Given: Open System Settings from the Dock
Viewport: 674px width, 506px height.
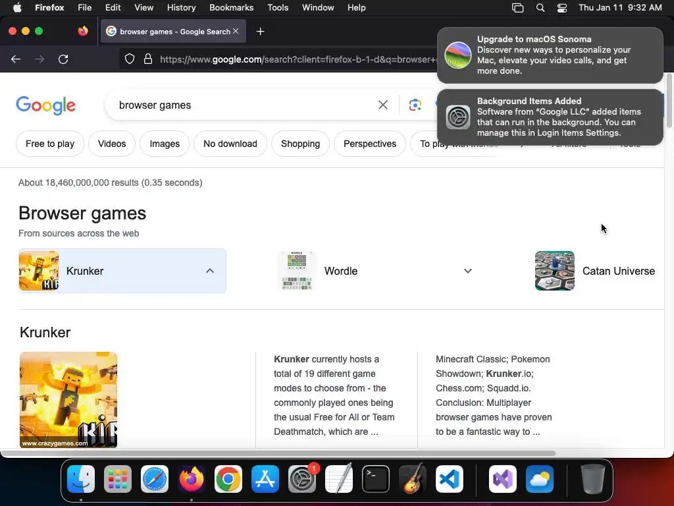Looking at the screenshot, I should 302,479.
